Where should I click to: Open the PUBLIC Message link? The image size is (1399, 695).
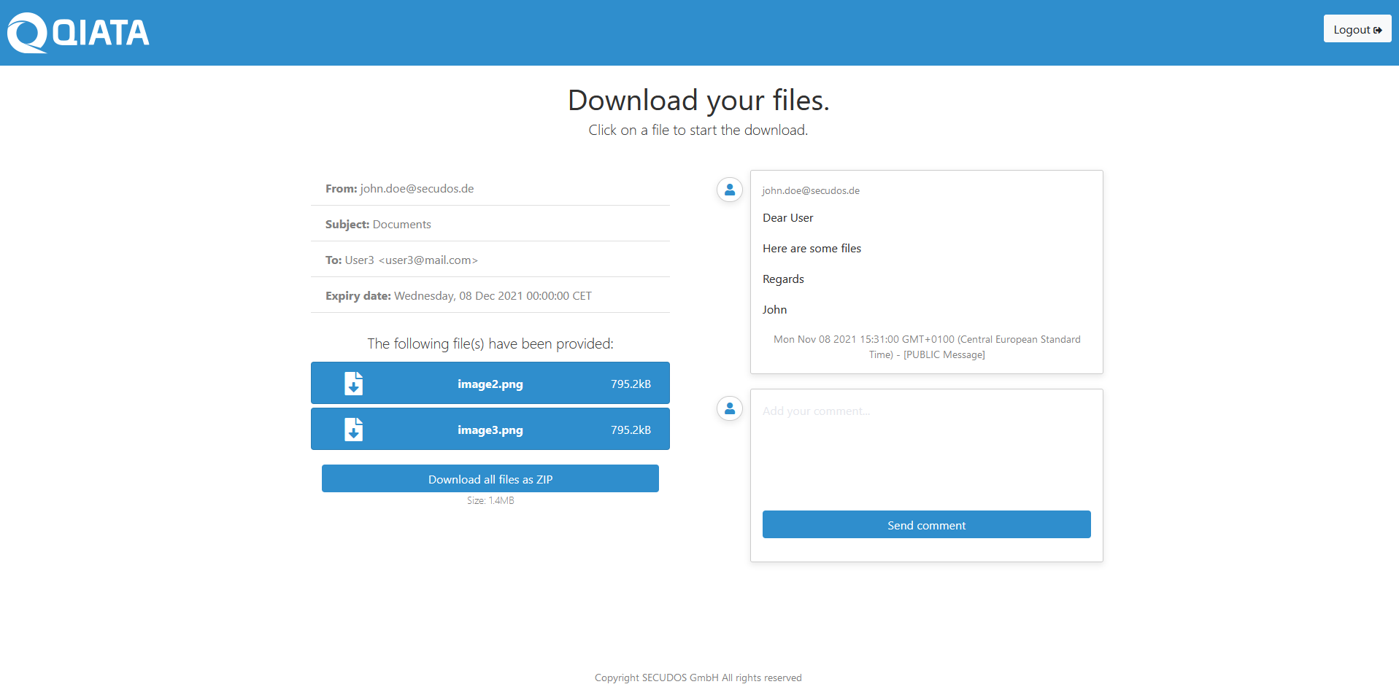click(944, 354)
